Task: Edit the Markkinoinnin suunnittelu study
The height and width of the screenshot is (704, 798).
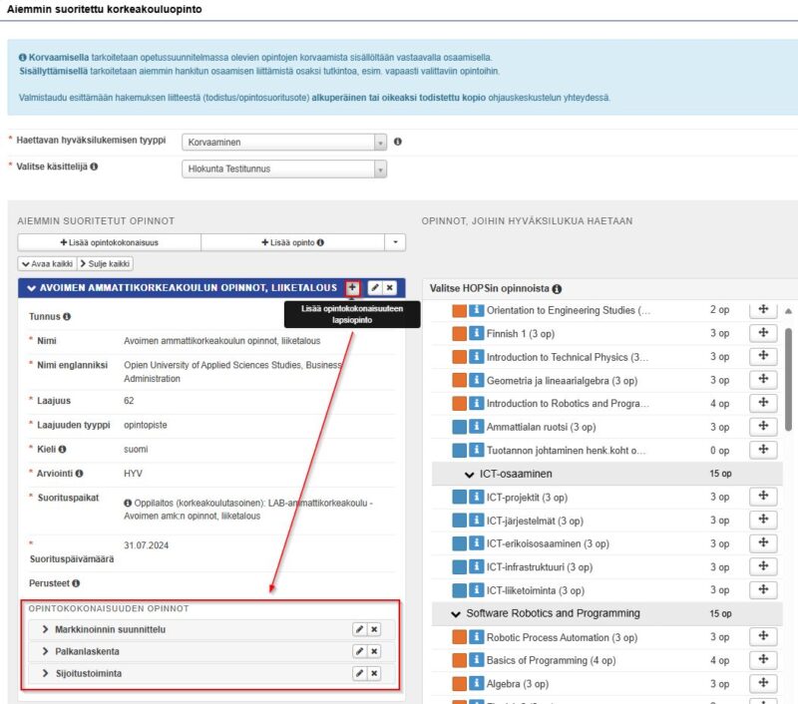Action: 359,629
